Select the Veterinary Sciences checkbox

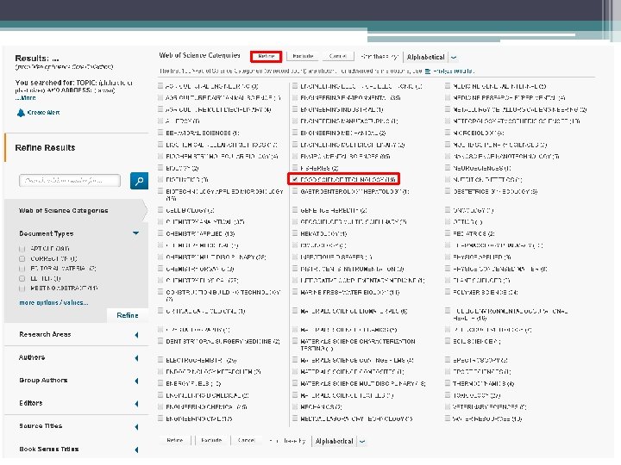tap(448, 406)
